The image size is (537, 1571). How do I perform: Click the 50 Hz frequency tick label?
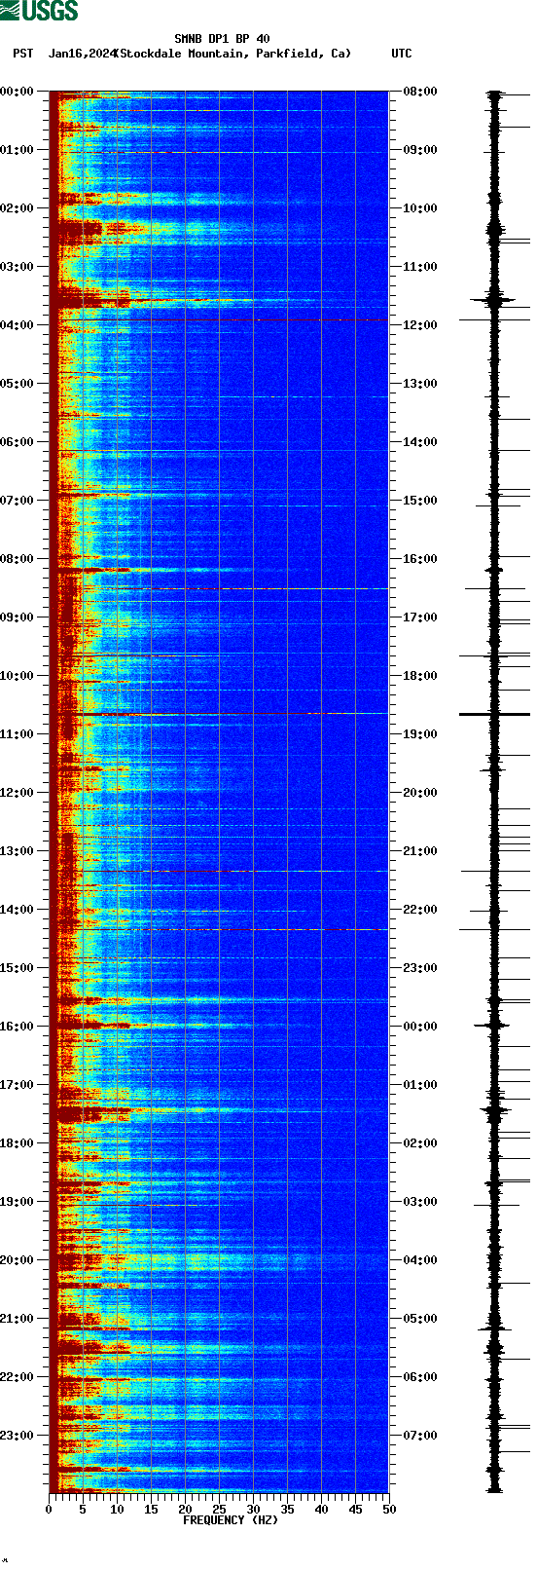[x=389, y=1510]
